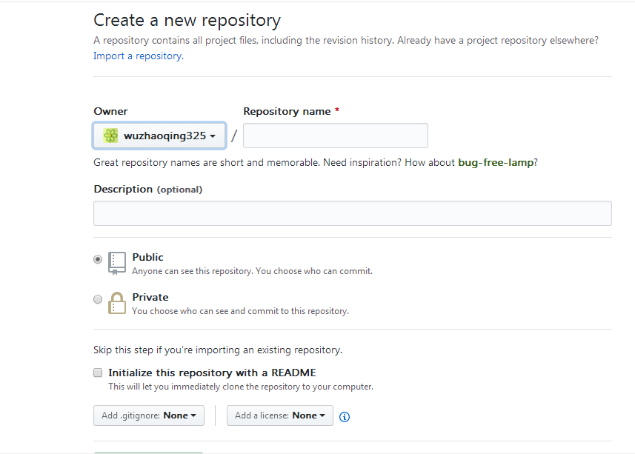Image resolution: width=635 pixels, height=454 pixels.
Task: Select the Private repository radio button
Action: pos(97,299)
